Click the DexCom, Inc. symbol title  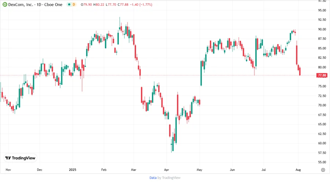coord(21,5)
